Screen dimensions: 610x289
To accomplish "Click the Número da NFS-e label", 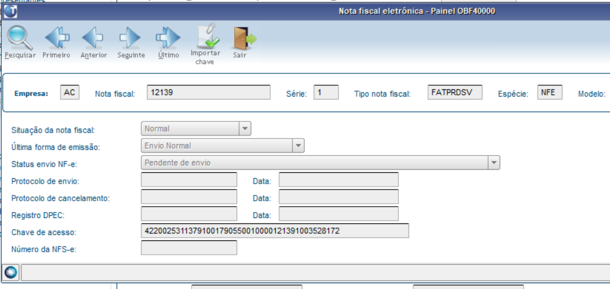I will pyautogui.click(x=44, y=250).
